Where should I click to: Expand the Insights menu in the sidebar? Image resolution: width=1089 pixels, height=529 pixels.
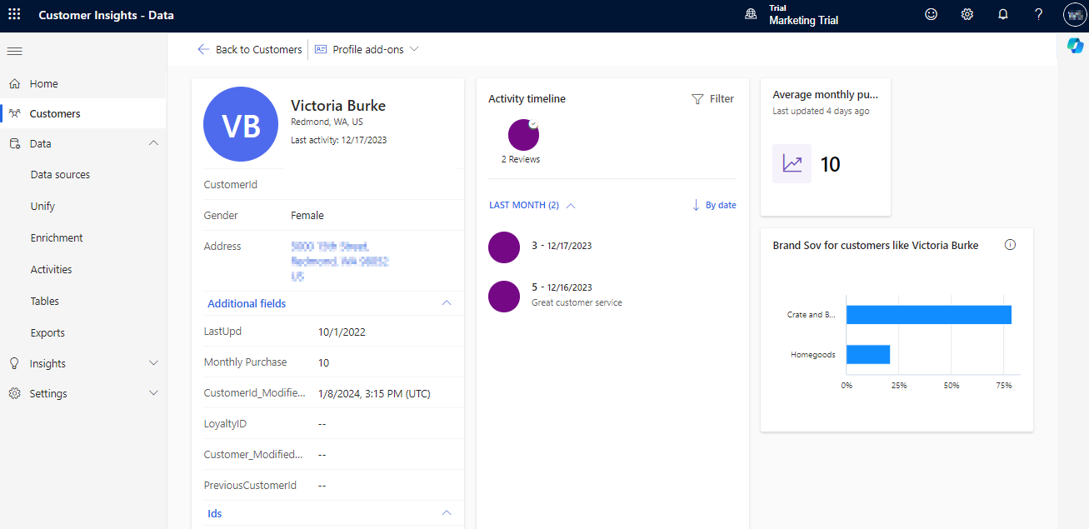pos(83,362)
